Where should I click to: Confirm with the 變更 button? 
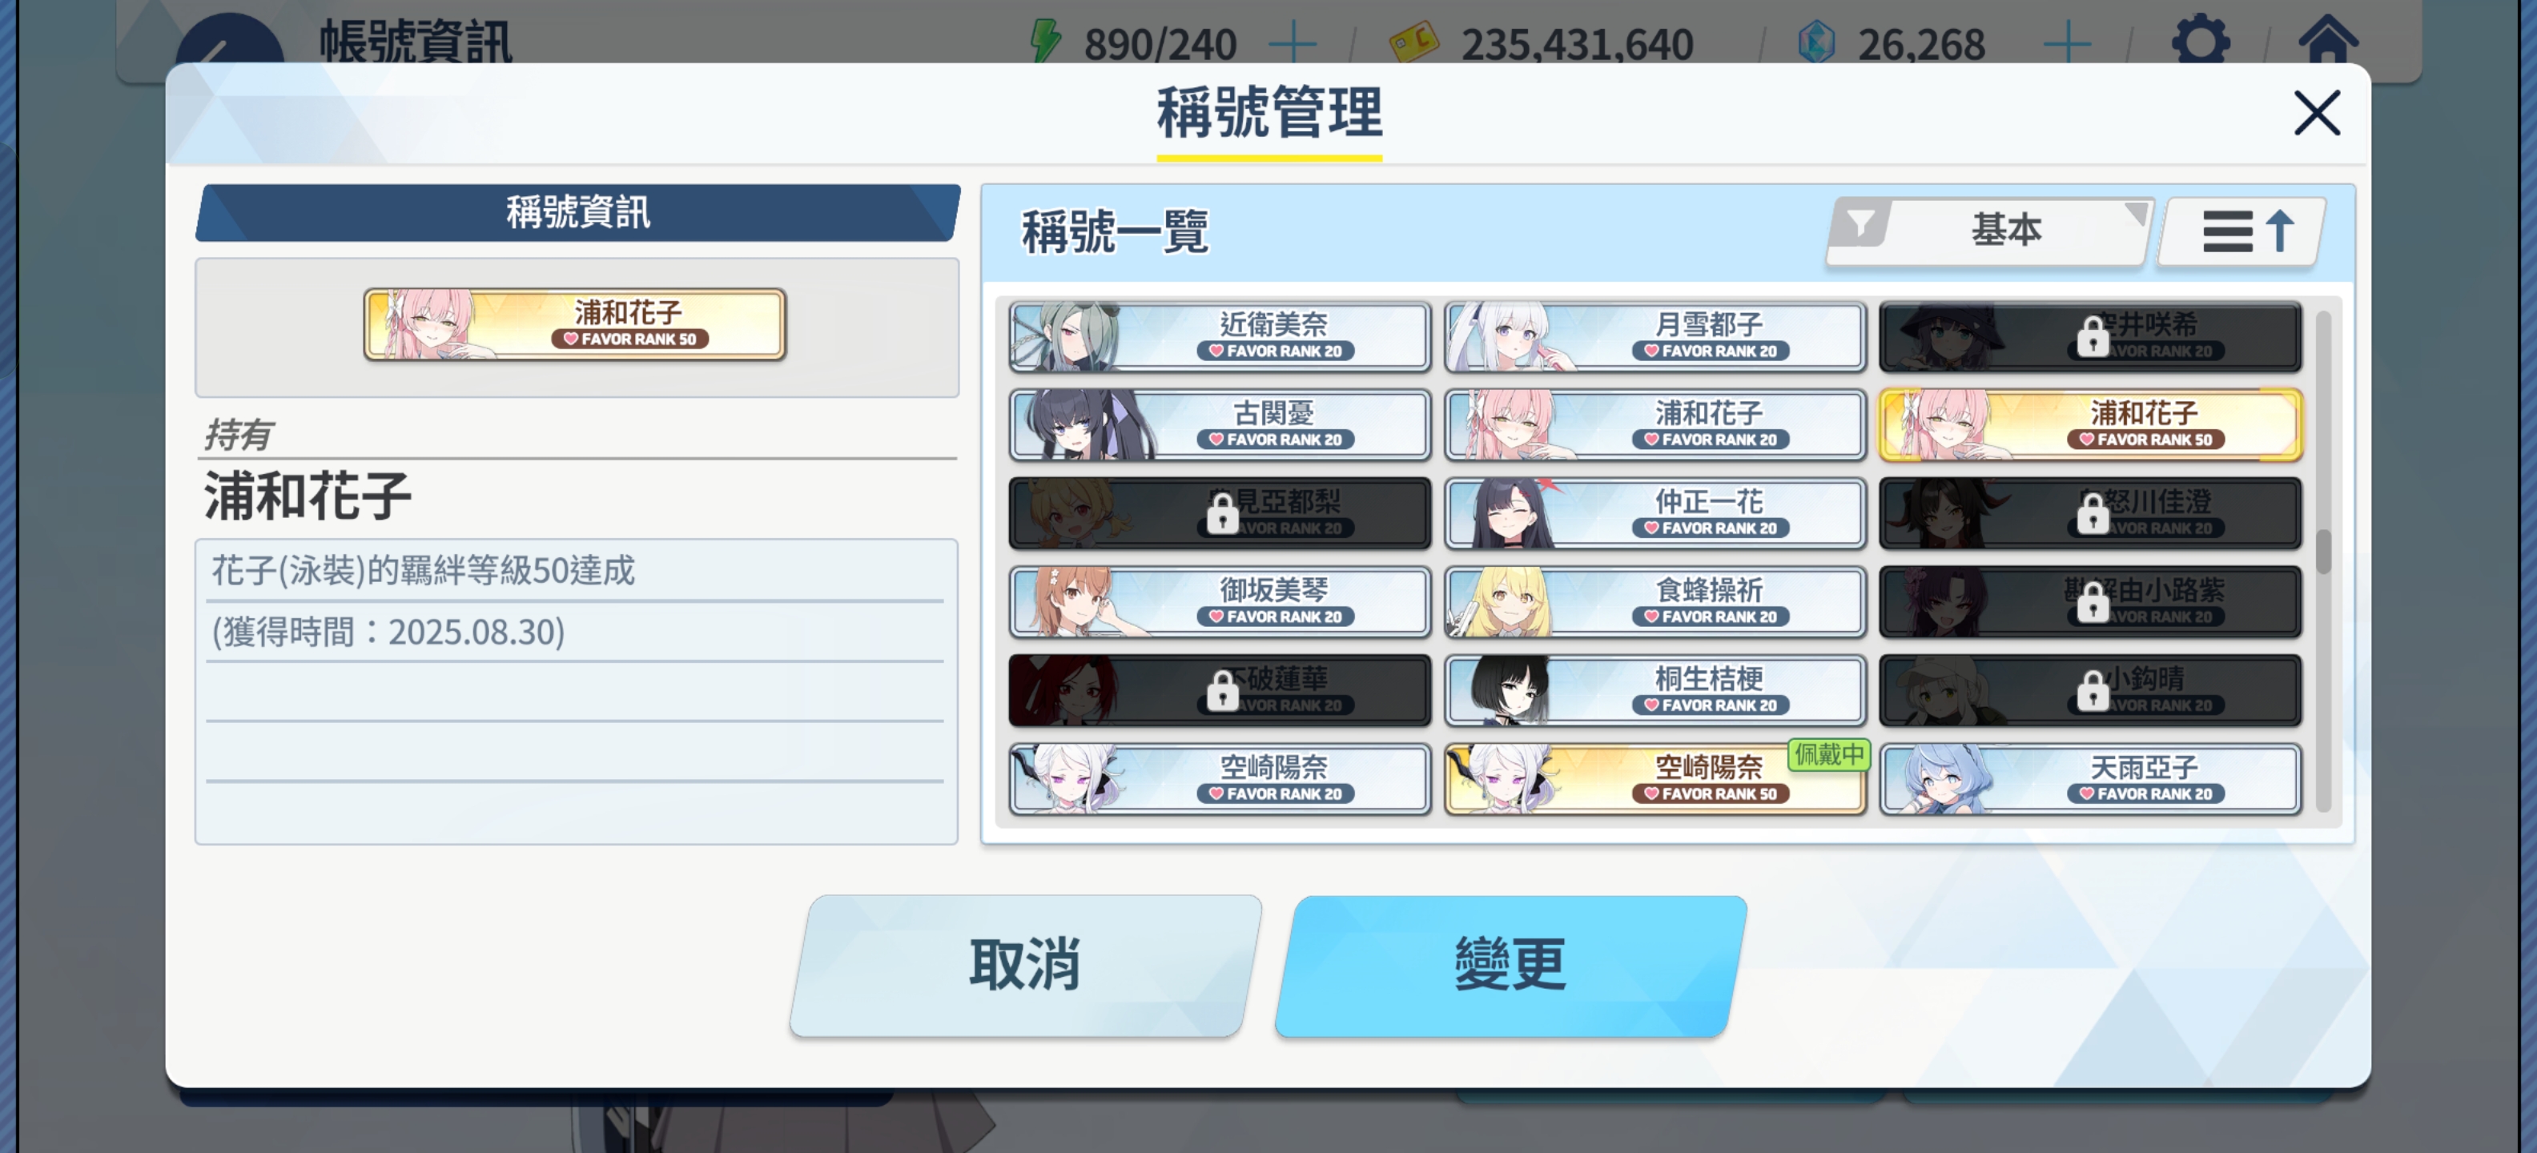click(x=1511, y=965)
